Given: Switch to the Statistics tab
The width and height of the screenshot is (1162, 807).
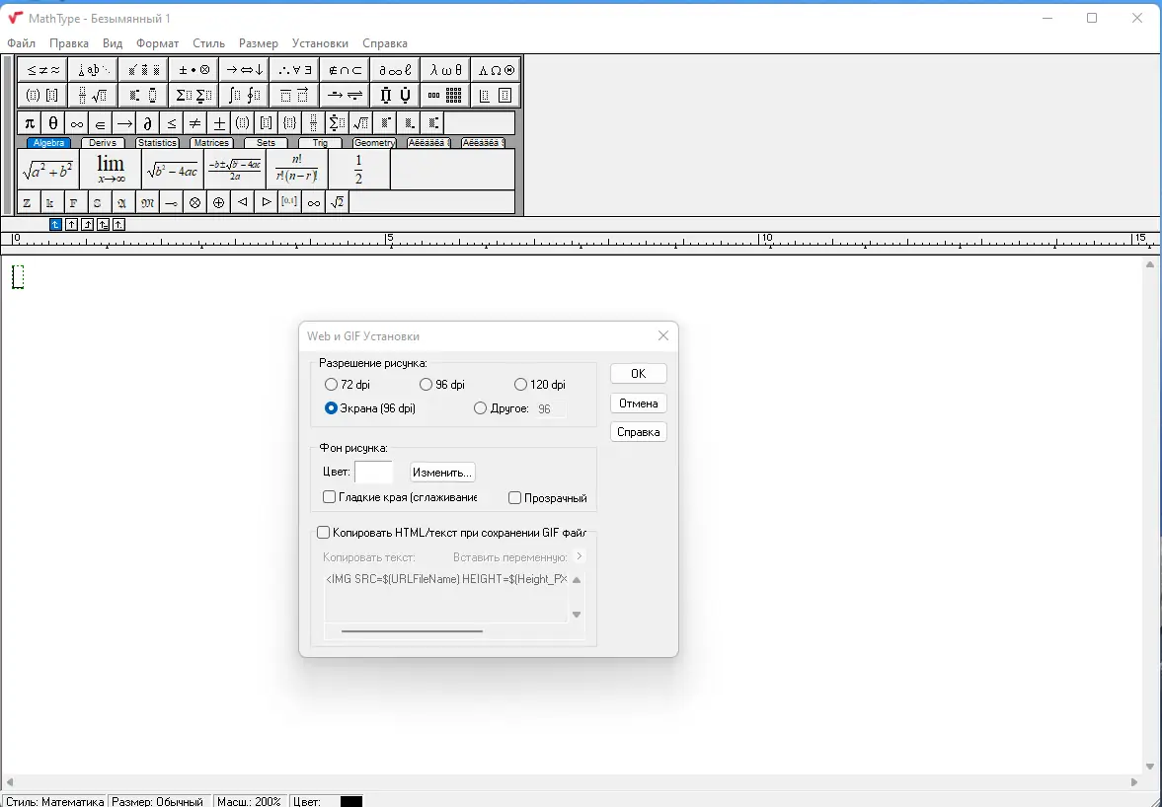Looking at the screenshot, I should (157, 143).
